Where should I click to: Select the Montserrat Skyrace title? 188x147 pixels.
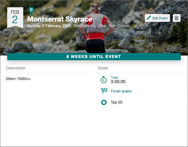coord(60,19)
